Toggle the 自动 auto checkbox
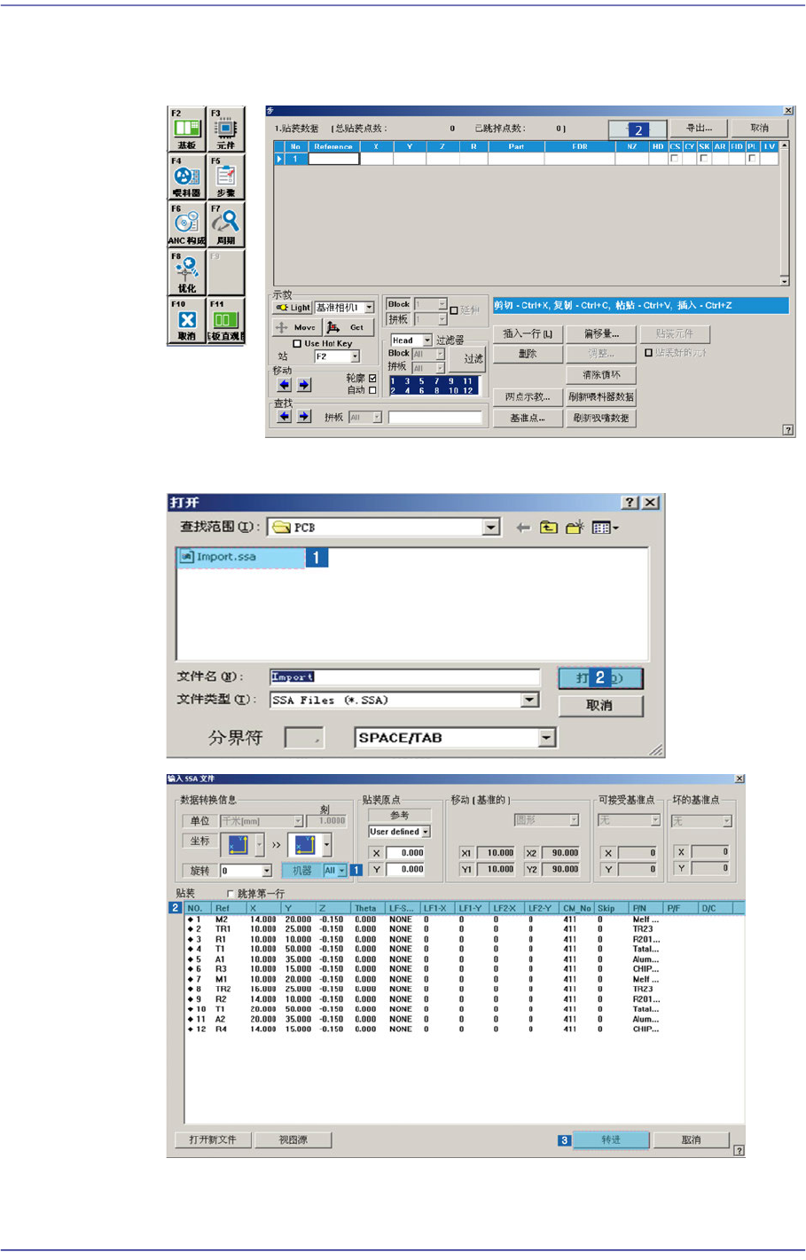The height and width of the screenshot is (1260, 806). point(372,390)
